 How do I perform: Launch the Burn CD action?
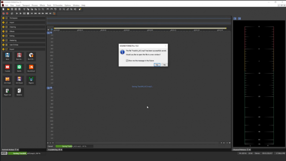[x=31, y=56]
